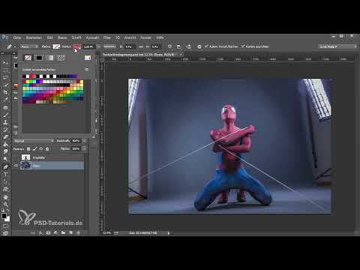This screenshot has height=270, width=360.
Task: Select the Path Selection tool
Action: click(x=5, y=181)
